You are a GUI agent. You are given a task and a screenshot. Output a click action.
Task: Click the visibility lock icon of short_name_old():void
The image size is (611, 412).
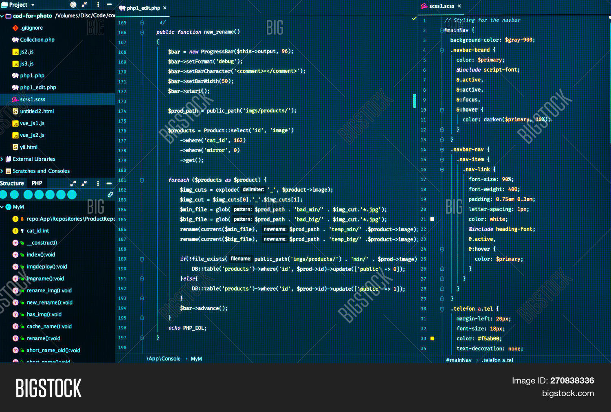pyautogui.click(x=22, y=351)
